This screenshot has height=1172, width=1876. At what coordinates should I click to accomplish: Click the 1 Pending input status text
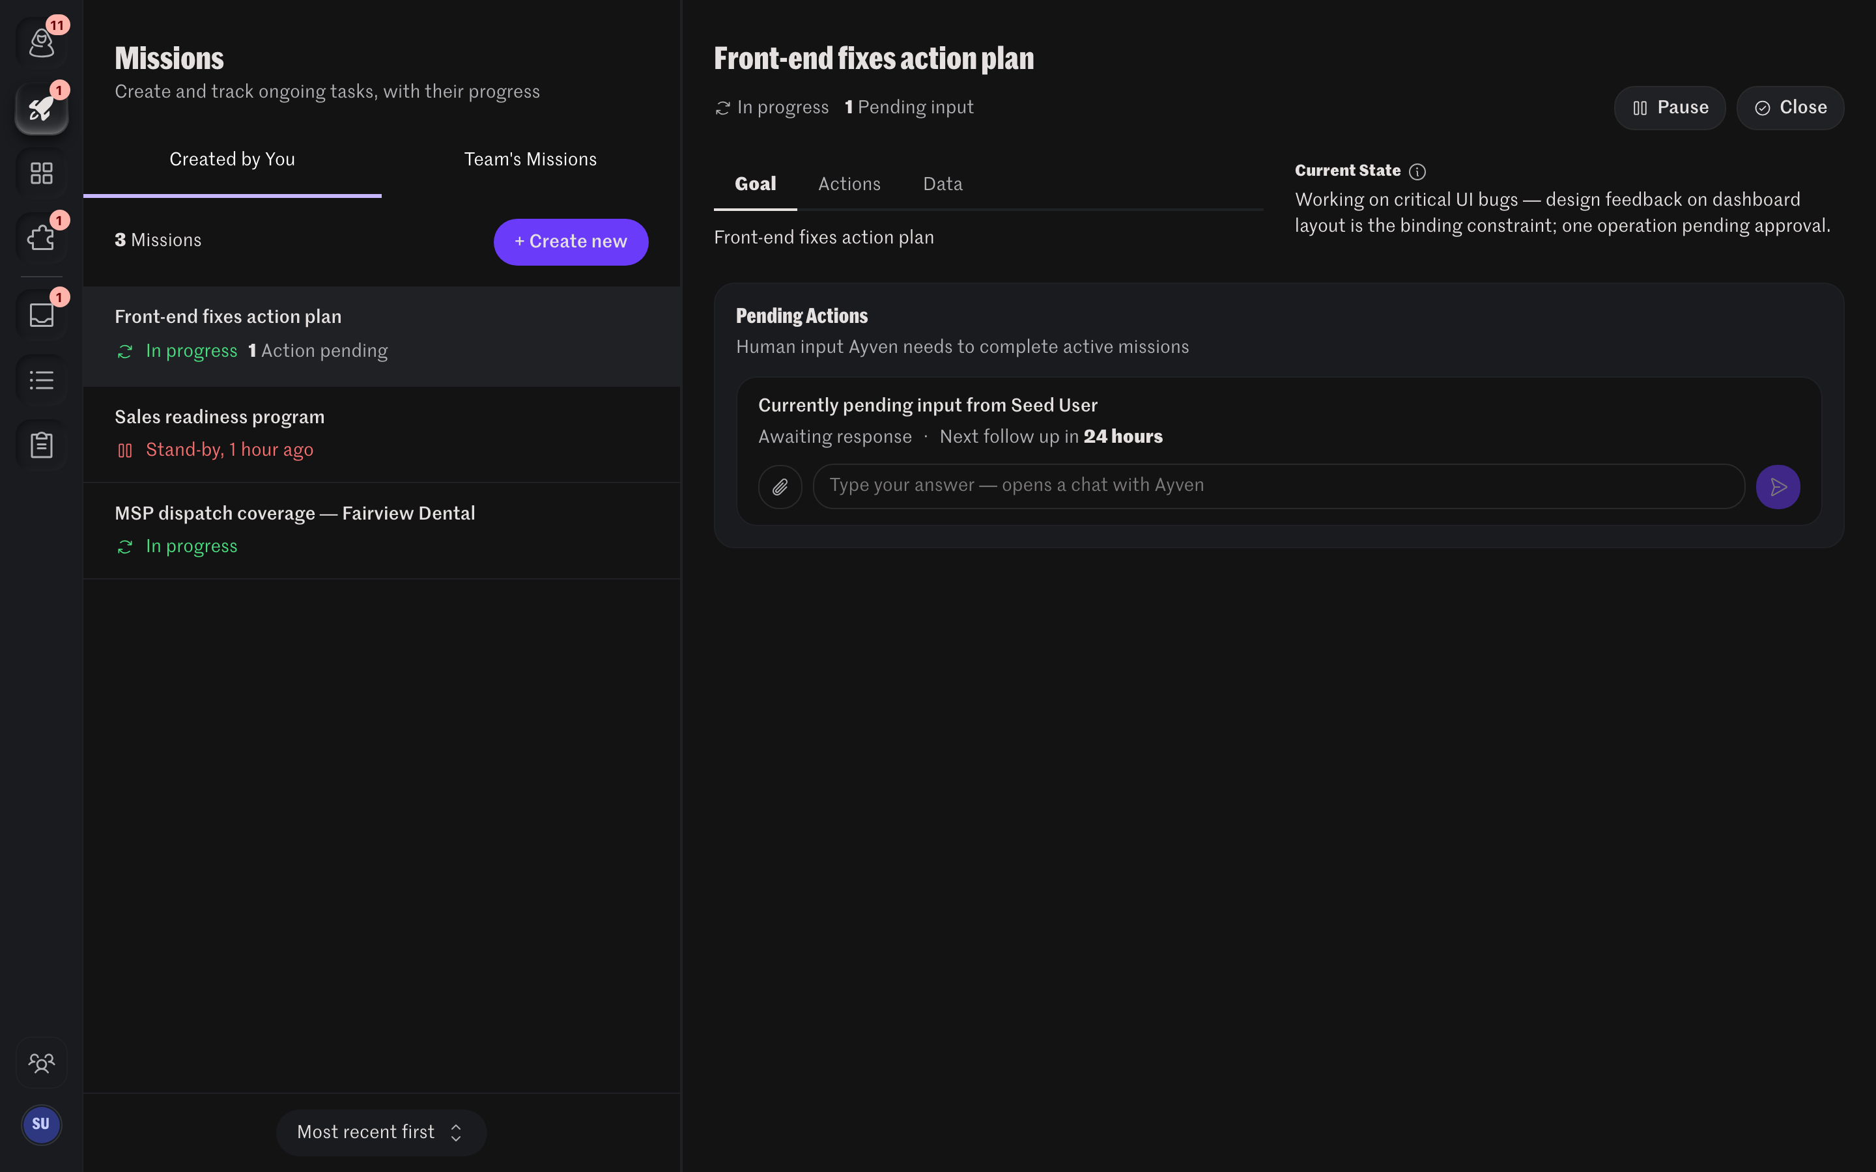(x=909, y=107)
